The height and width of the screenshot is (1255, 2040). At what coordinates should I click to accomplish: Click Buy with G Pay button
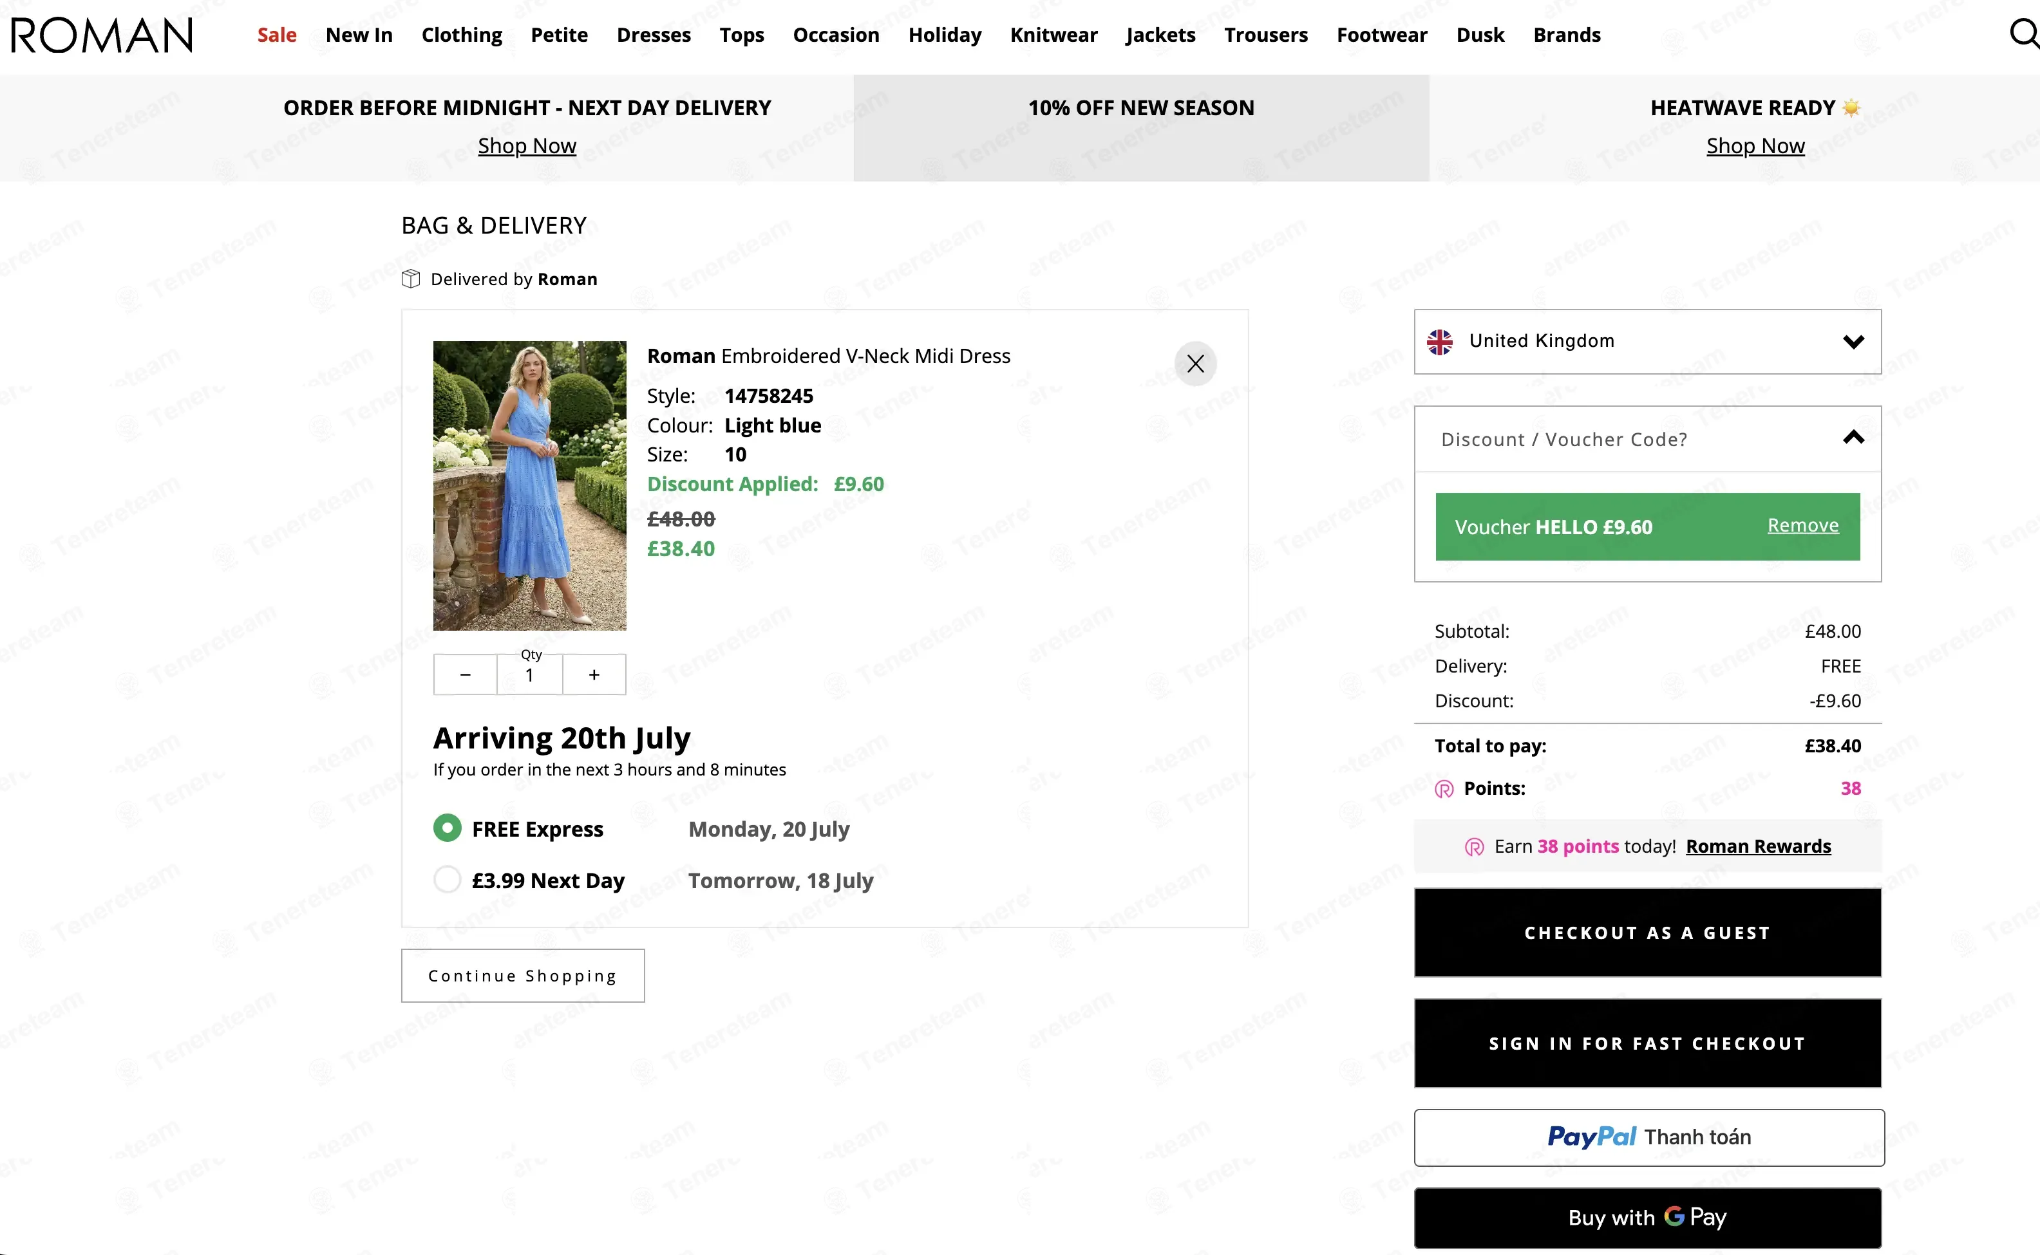click(x=1647, y=1218)
